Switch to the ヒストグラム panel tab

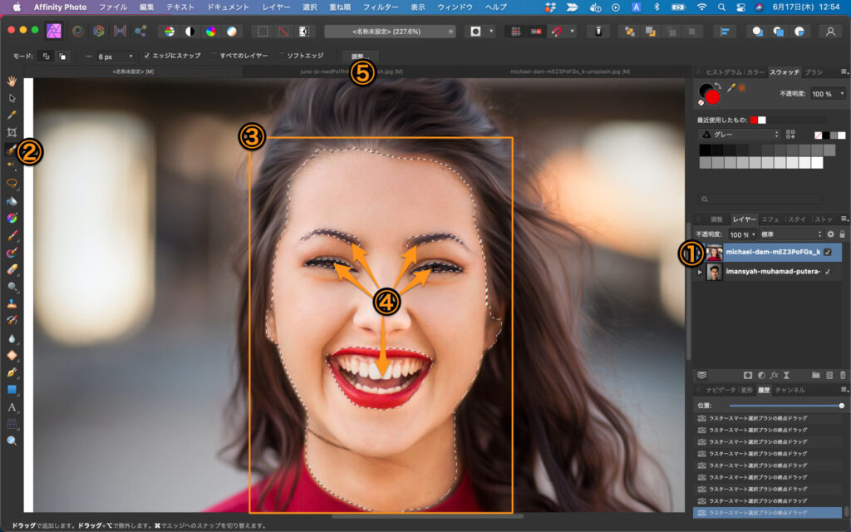pyautogui.click(x=723, y=72)
